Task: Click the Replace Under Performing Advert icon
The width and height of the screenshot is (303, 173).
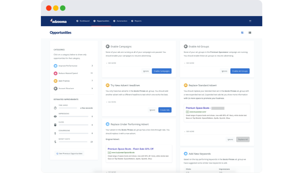Action: coord(107,124)
